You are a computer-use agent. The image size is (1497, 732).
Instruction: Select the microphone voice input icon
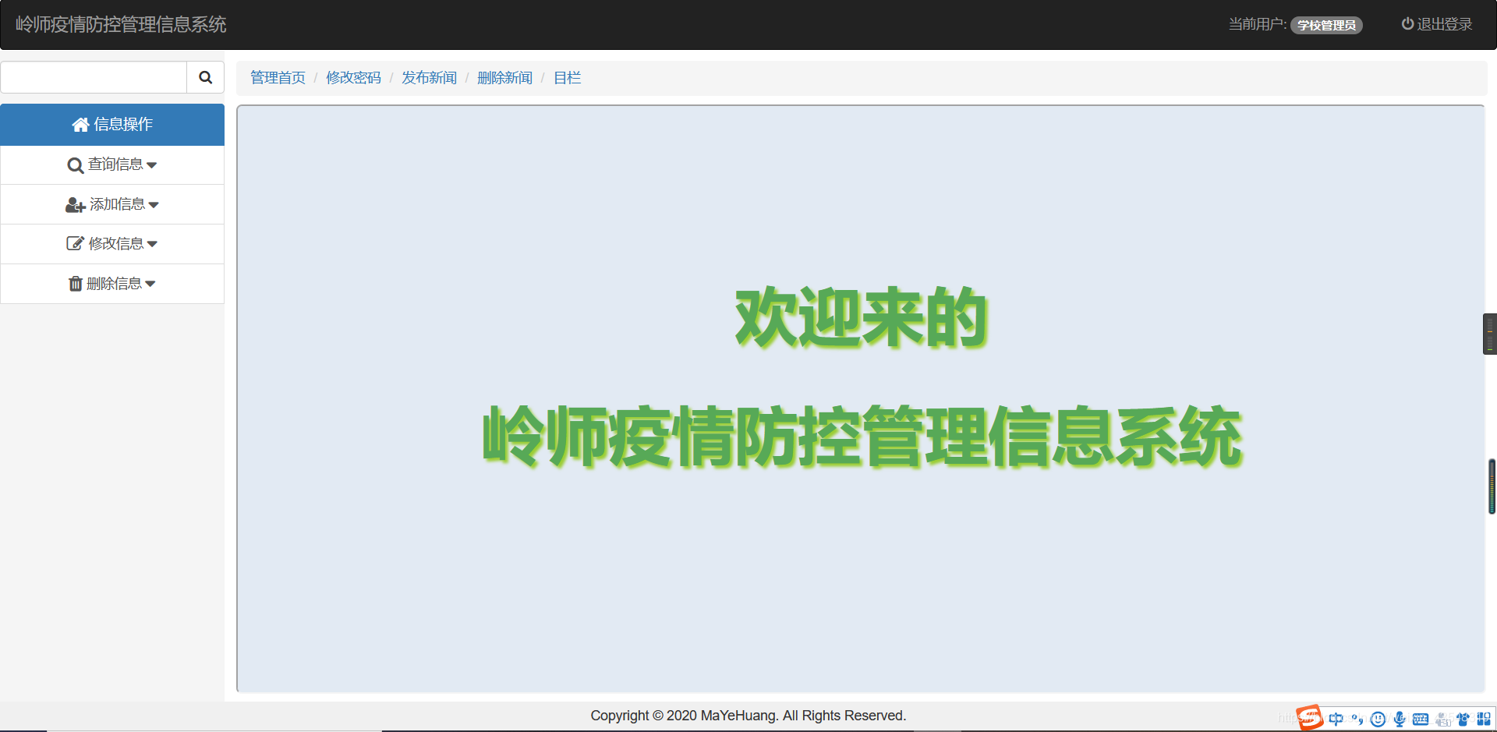point(1399,718)
